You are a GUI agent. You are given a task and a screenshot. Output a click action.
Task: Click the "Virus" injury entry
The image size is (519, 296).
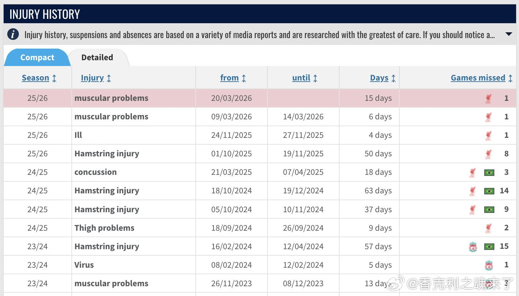[x=84, y=265]
